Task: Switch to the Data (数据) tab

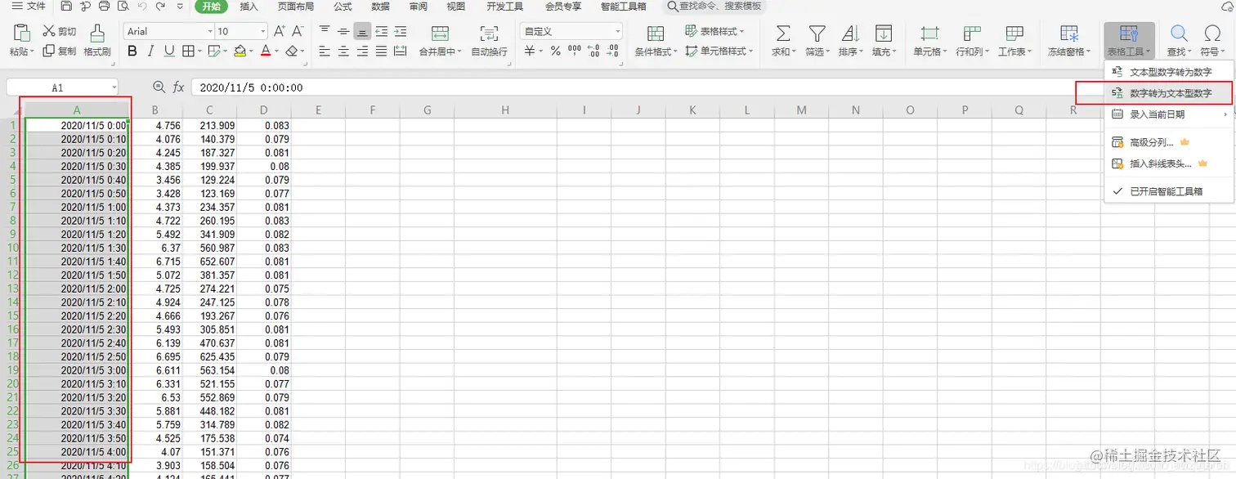Action: [x=380, y=7]
